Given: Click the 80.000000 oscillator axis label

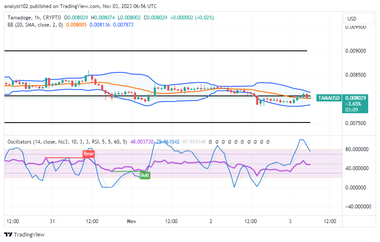Looking at the screenshot, I should [357, 149].
